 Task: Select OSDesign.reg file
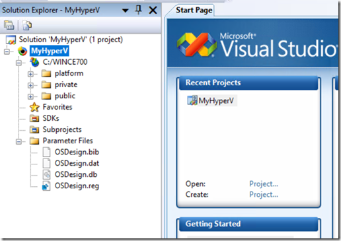coord(77,186)
